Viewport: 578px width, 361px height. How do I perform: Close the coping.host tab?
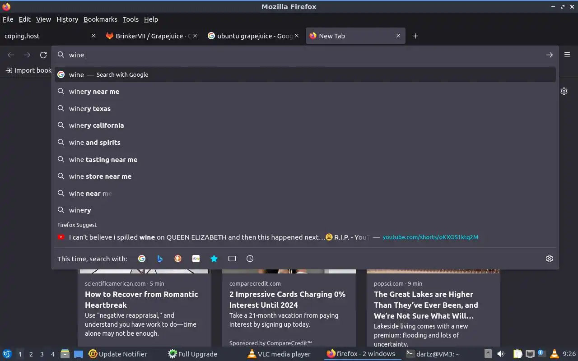[x=93, y=36]
